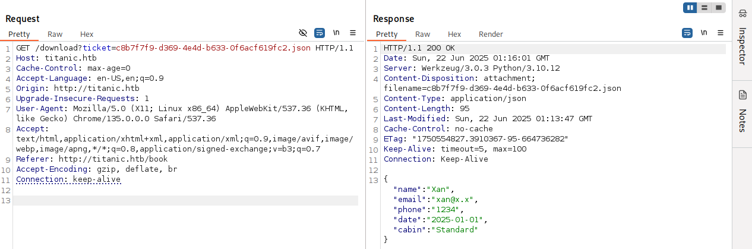This screenshot has width=752, height=249.
Task: Open Request panel hamburger options menu
Action: pyautogui.click(x=353, y=33)
